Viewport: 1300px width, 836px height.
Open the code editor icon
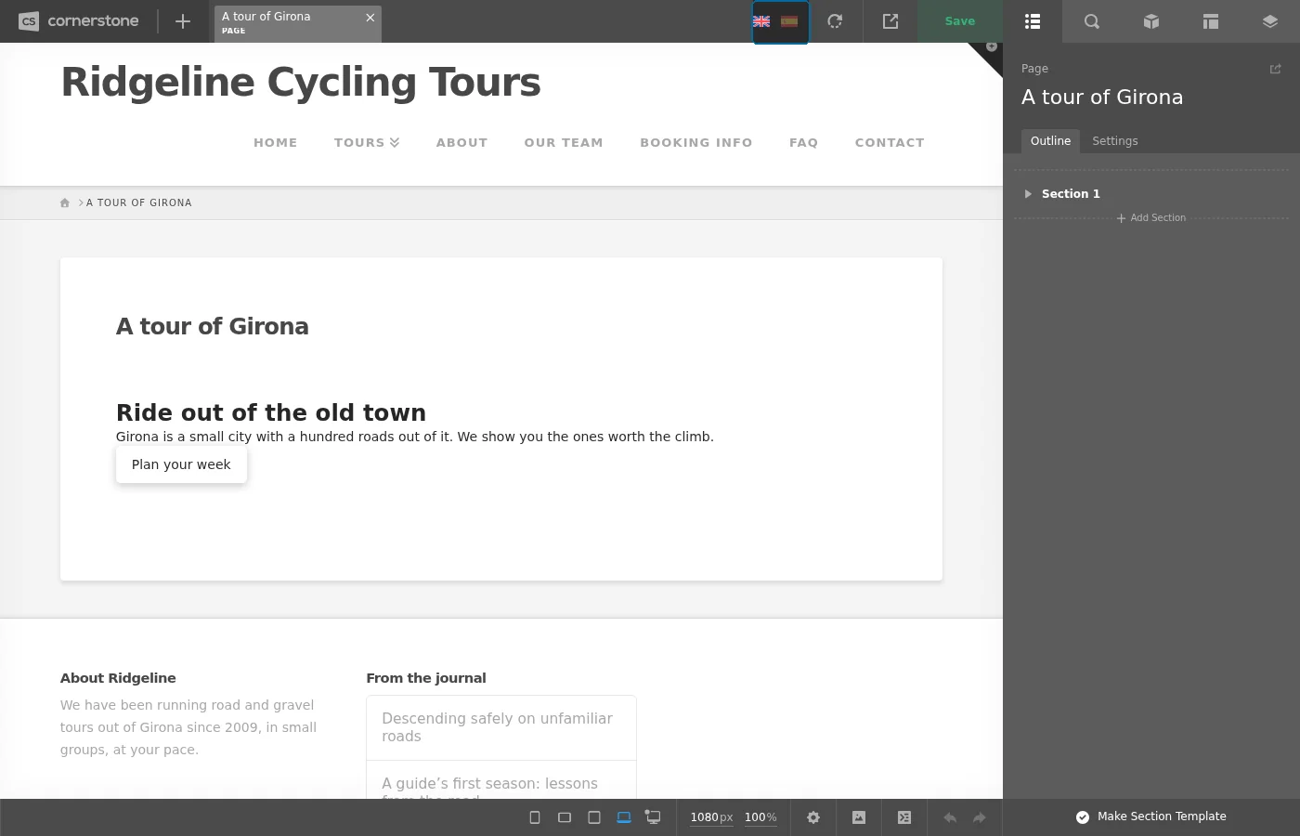904,817
